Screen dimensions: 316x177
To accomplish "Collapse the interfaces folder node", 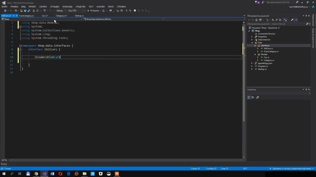I will point(255,46).
